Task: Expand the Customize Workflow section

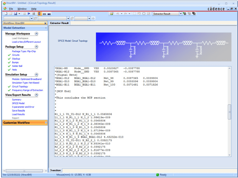Action: coord(46,123)
